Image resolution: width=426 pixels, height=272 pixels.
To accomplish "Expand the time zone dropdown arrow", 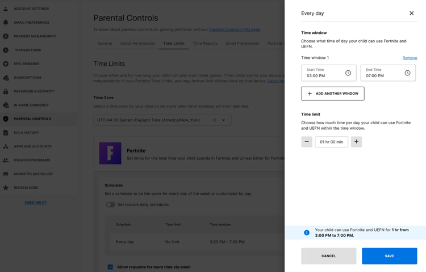I will click(x=224, y=120).
